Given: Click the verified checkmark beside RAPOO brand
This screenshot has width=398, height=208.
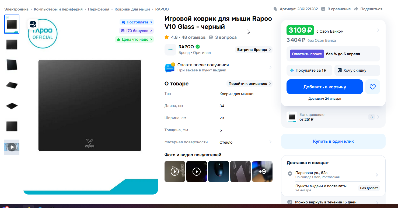Looking at the screenshot, I should 198,47.
